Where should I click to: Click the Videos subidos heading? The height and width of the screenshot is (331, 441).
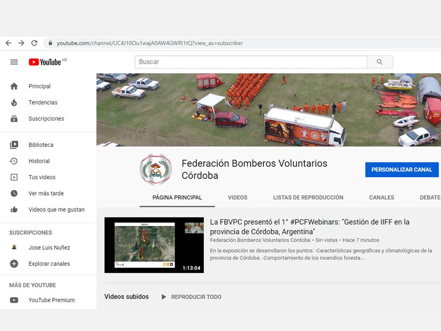click(x=126, y=297)
